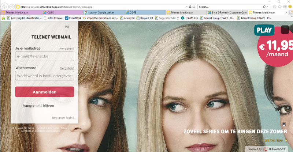Toggle the Aangemeld blijven option
Screen dimensions: 293x152
(38, 106)
